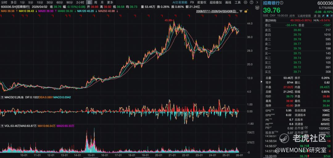The height and width of the screenshot is (158, 333).
Task: Click the VOL:53.46万 indicator title
Action: pos(12,126)
